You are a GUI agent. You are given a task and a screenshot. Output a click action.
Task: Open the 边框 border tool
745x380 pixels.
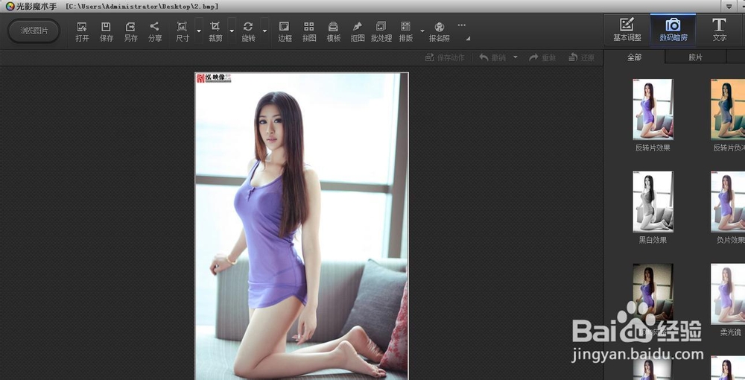click(x=285, y=32)
